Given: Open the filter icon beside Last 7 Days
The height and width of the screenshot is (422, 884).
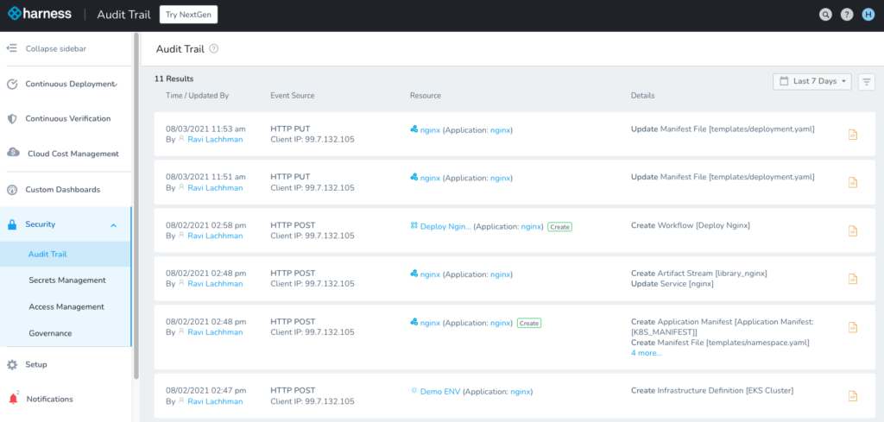Looking at the screenshot, I should [867, 82].
